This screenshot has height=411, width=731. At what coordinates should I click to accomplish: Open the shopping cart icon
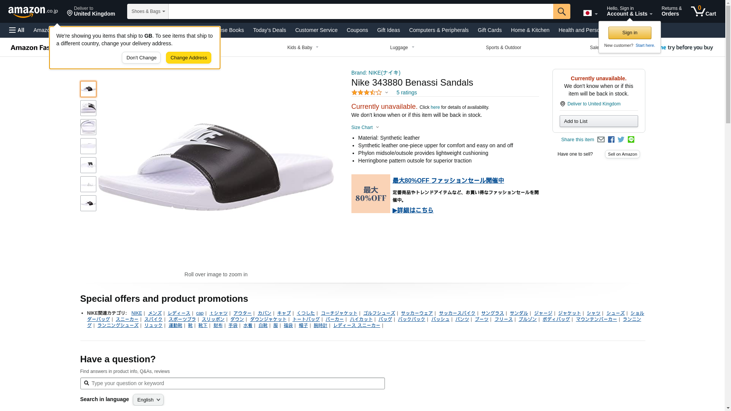coord(703,11)
